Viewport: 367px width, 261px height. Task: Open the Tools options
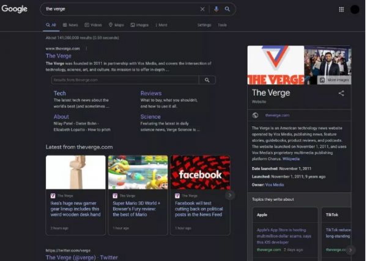click(x=222, y=25)
